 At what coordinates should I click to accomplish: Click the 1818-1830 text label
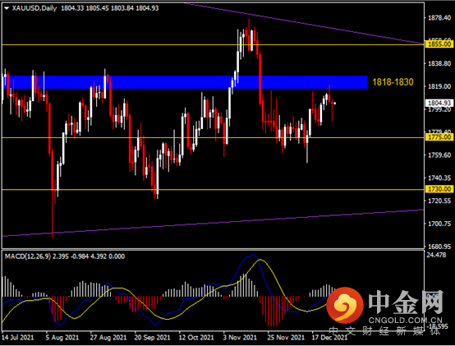(393, 82)
